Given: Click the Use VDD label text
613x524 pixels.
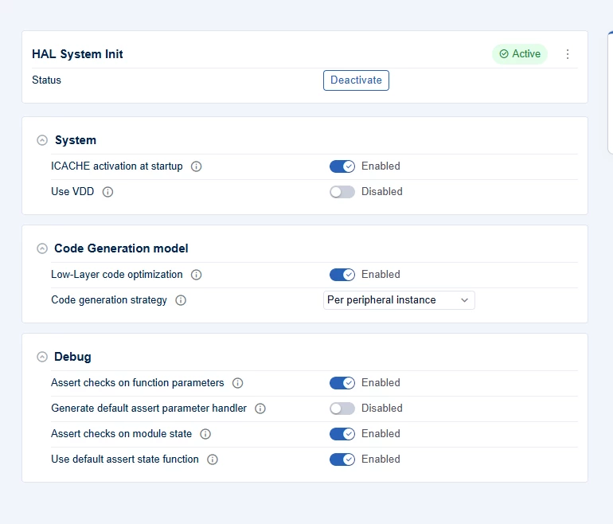Looking at the screenshot, I should pos(72,192).
